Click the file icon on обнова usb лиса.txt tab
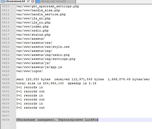Viewport: 152px width, 129px height. coord(38,1)
